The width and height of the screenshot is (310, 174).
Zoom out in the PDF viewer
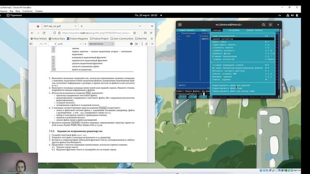(80, 44)
